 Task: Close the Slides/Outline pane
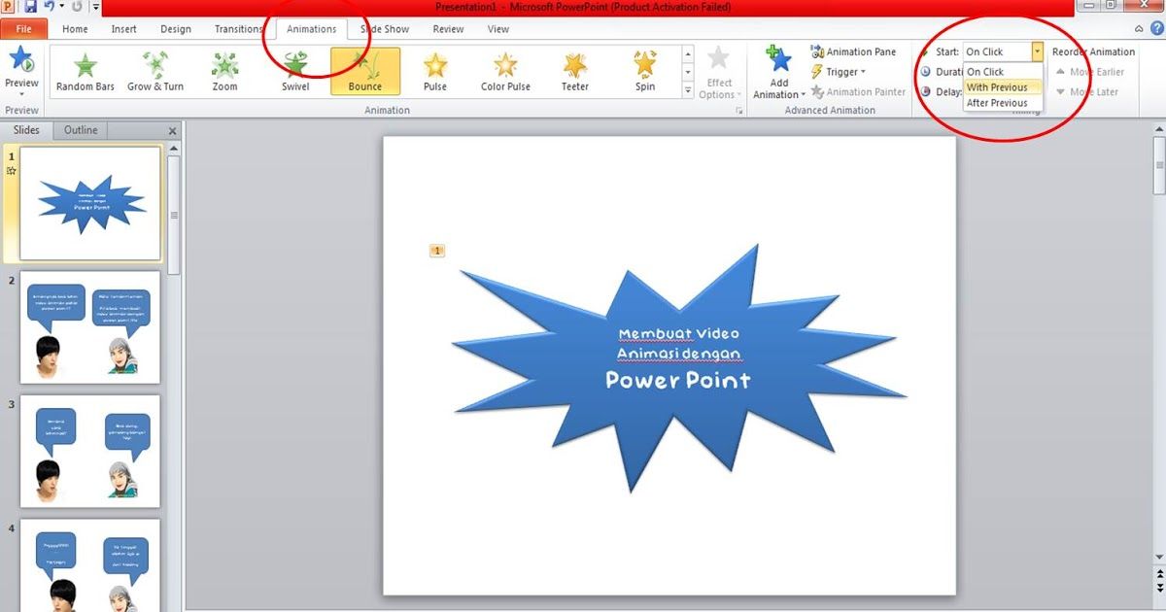coord(173,131)
